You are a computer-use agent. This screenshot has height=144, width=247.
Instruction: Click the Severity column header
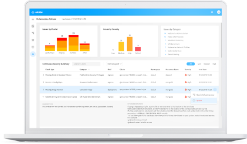pyautogui.click(x=188, y=69)
